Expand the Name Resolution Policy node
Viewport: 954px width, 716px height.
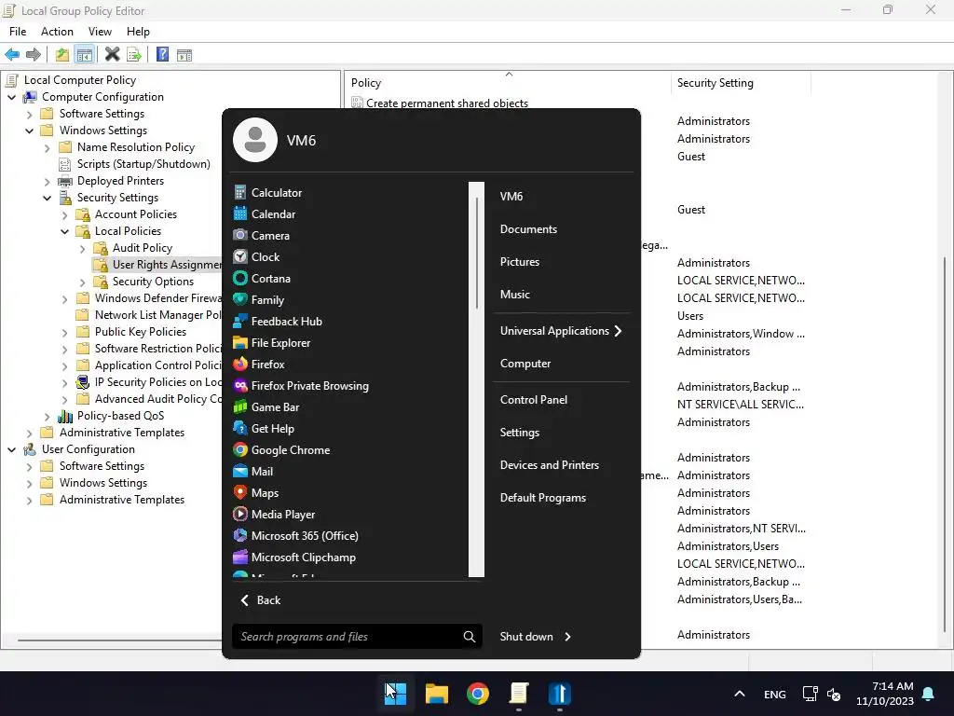(x=47, y=147)
